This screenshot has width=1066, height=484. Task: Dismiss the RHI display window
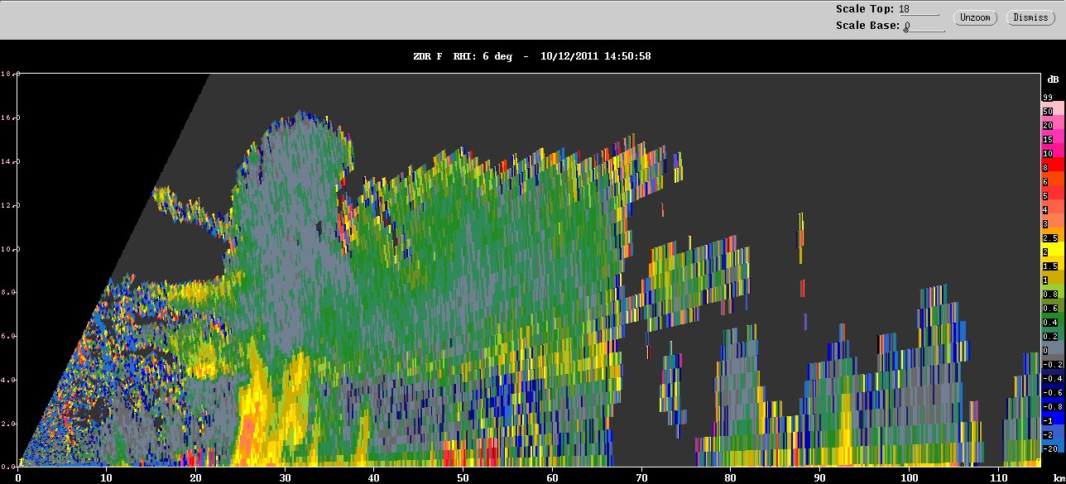pos(1030,17)
